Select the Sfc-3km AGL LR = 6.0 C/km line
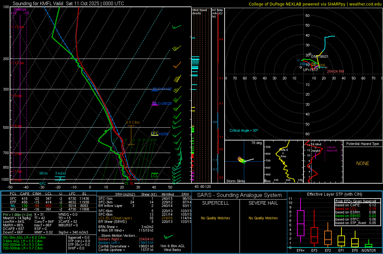Viewport: 383px width, 254px height. pos(24,237)
